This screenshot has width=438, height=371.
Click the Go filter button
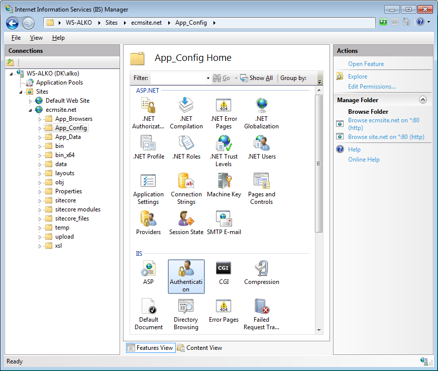pyautogui.click(x=222, y=78)
